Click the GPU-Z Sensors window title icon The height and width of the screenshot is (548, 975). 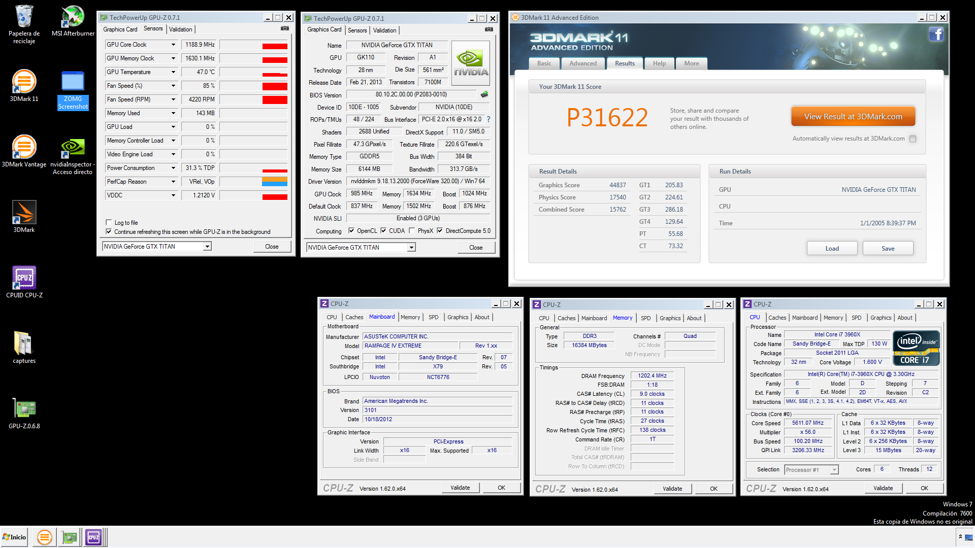[104, 17]
